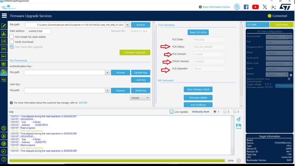295x166 pixels.
Task: Save the log with the floppy icon
Action: pyautogui.click(x=239, y=126)
